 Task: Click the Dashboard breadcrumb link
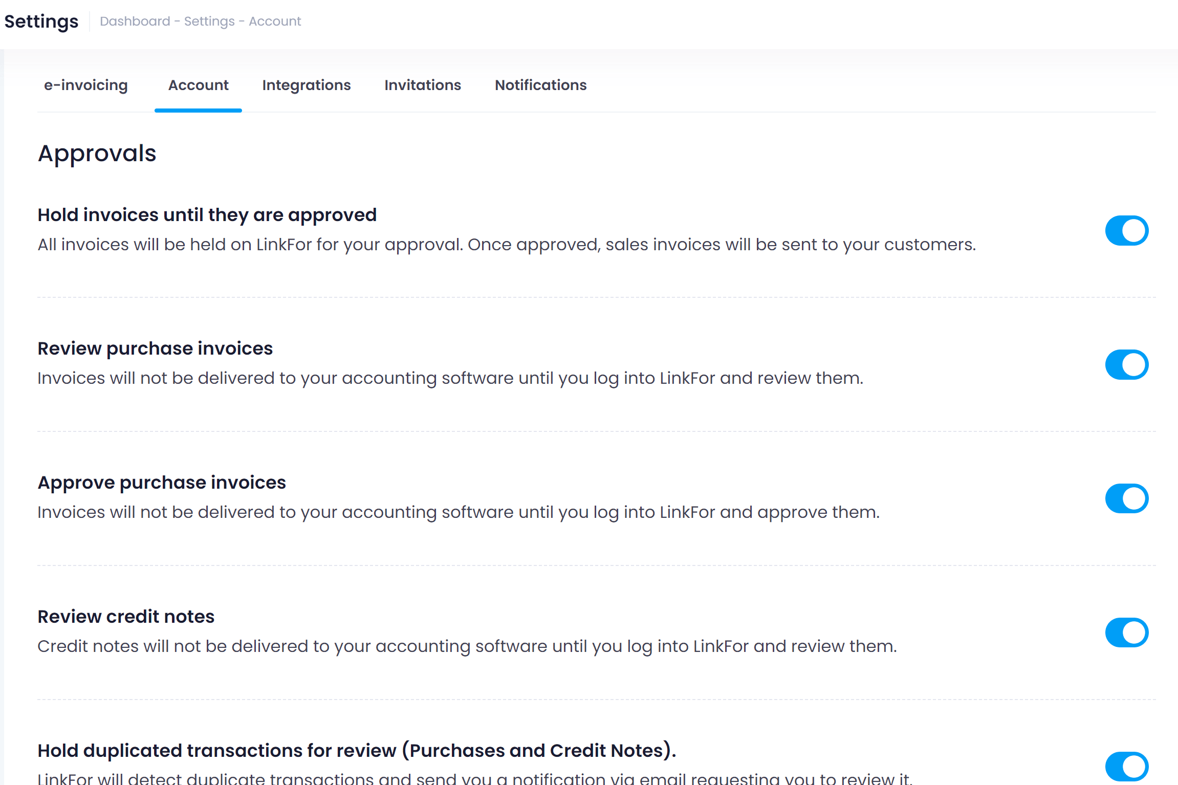[x=135, y=21]
